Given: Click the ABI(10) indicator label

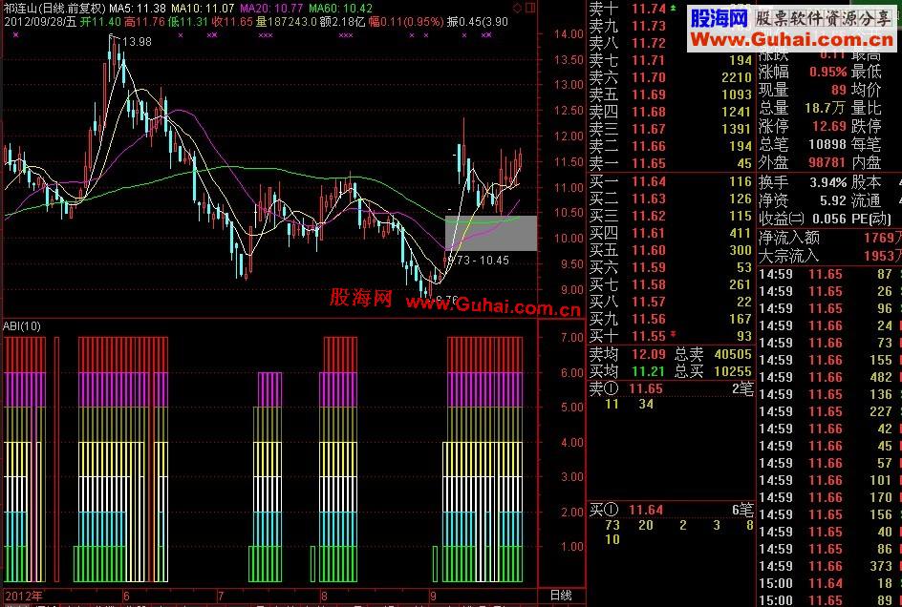Looking at the screenshot, I should (x=22, y=325).
